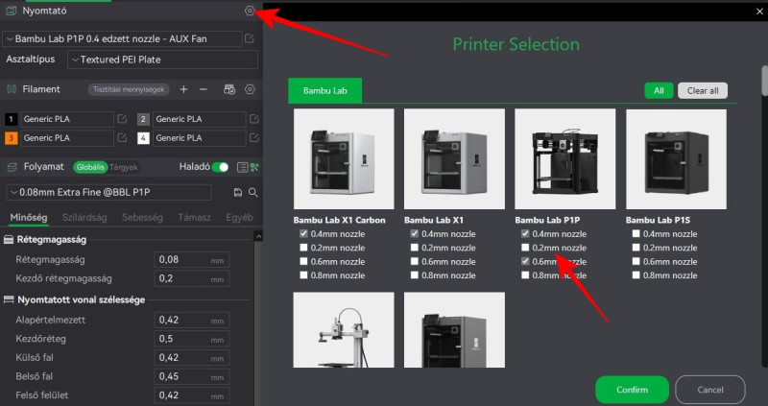Collapse the Nyomtatott vonal szélessége group

pyautogui.click(x=81, y=299)
